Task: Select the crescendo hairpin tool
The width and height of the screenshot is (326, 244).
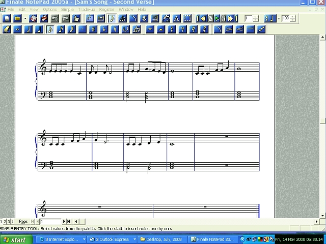Action: pyautogui.click(x=239, y=29)
